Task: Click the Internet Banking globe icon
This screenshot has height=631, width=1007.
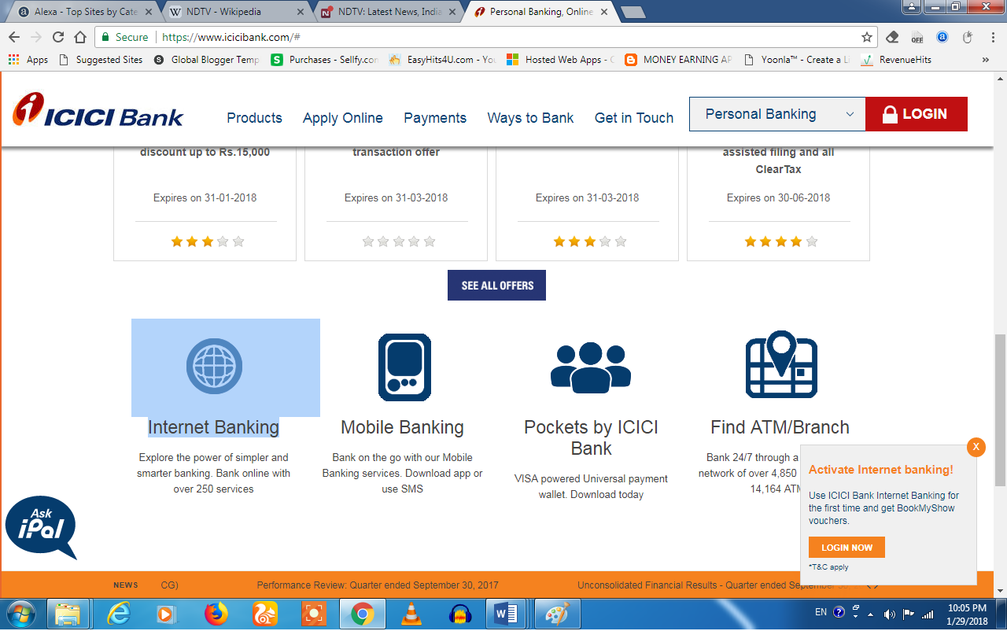Action: click(214, 366)
